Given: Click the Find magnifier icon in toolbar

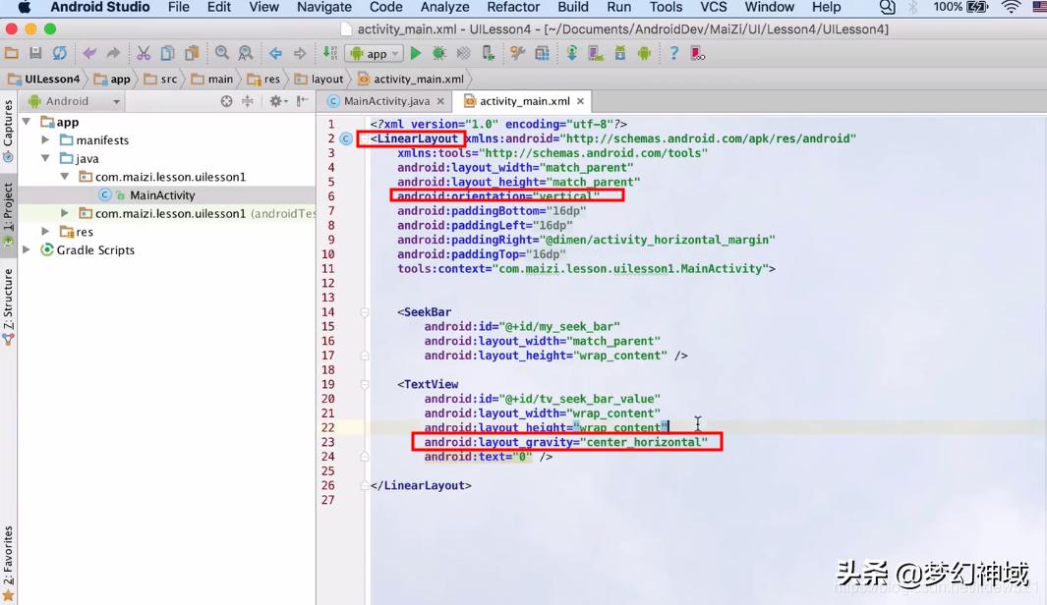Looking at the screenshot, I should click(x=222, y=54).
